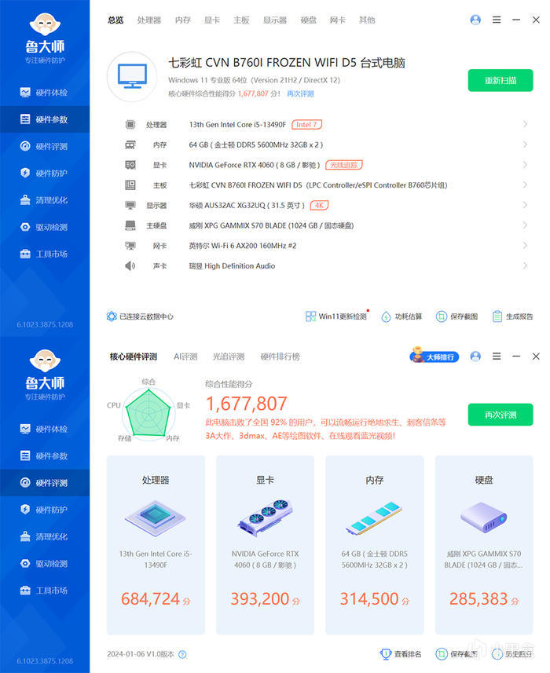Open 驱动检测 in the lower window sidebar
This screenshot has width=550, height=673.
click(44, 564)
